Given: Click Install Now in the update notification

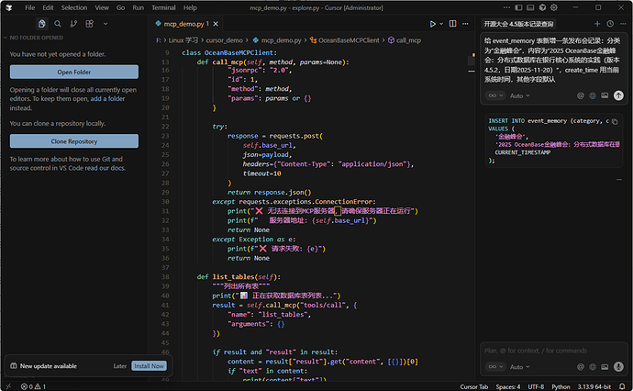Looking at the screenshot, I should click(149, 365).
